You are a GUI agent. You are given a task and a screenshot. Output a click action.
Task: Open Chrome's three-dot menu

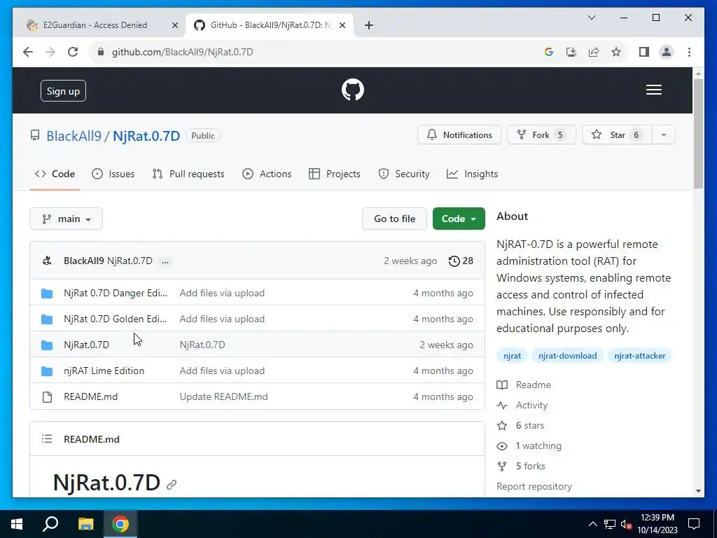point(689,52)
